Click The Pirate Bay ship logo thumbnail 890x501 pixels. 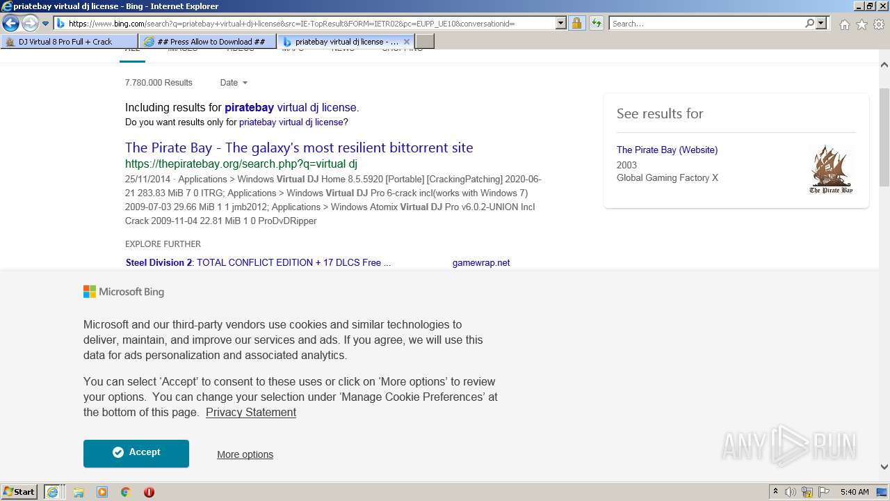[831, 169]
